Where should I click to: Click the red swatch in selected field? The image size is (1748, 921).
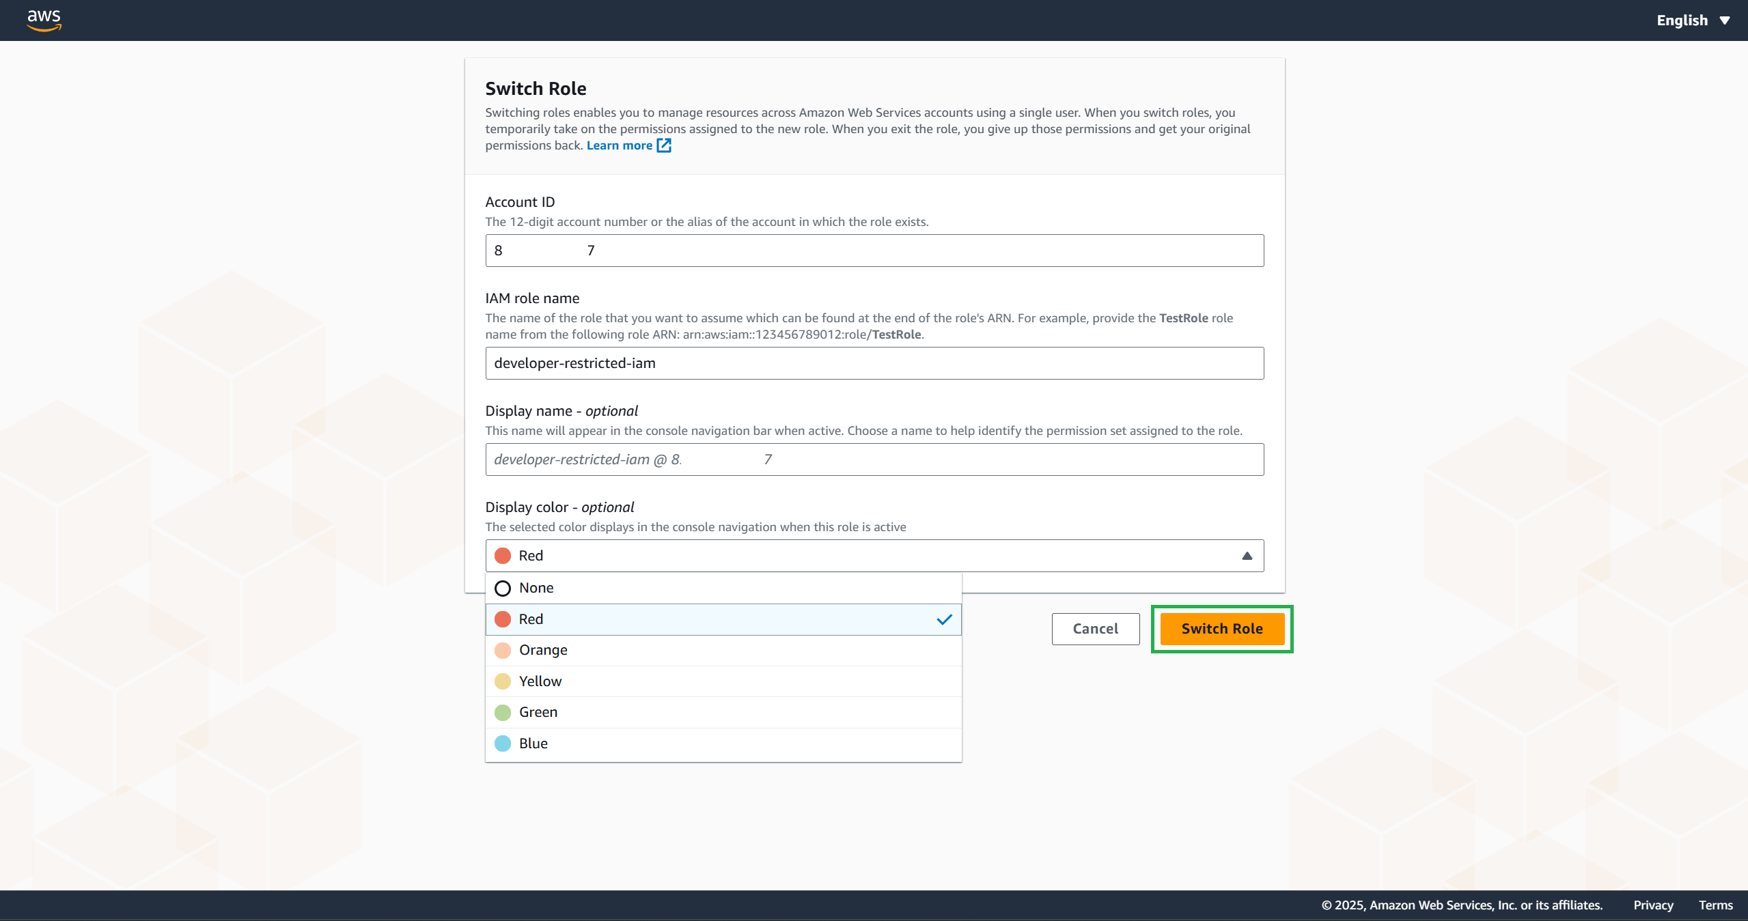click(x=503, y=556)
